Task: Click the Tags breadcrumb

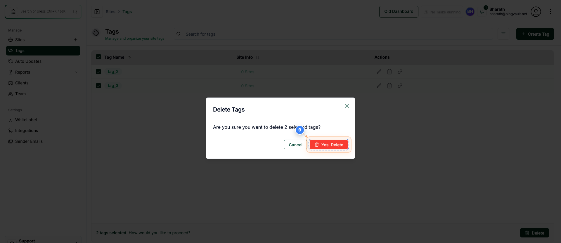Action: point(127,12)
